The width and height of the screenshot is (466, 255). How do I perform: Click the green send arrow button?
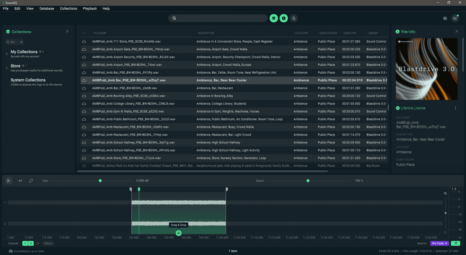point(455,243)
